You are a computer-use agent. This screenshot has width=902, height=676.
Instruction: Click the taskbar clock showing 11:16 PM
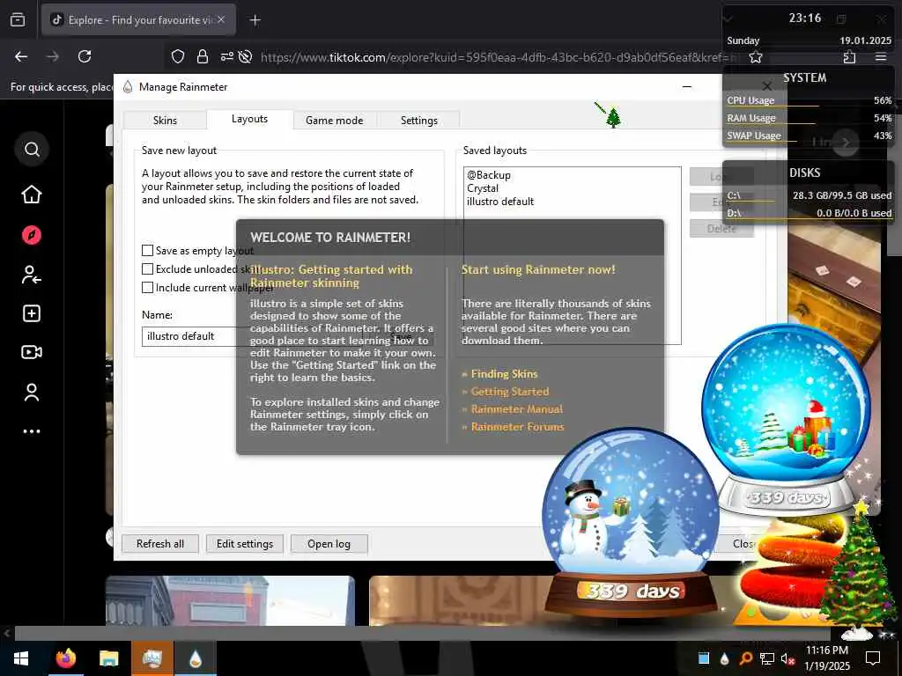826,658
